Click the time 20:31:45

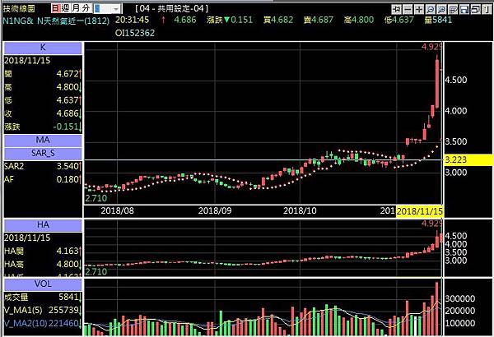pyautogui.click(x=132, y=20)
